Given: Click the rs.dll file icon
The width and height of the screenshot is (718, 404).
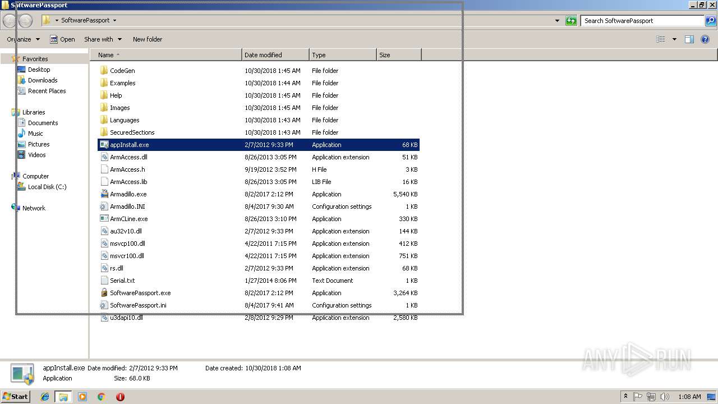Looking at the screenshot, I should 104,268.
